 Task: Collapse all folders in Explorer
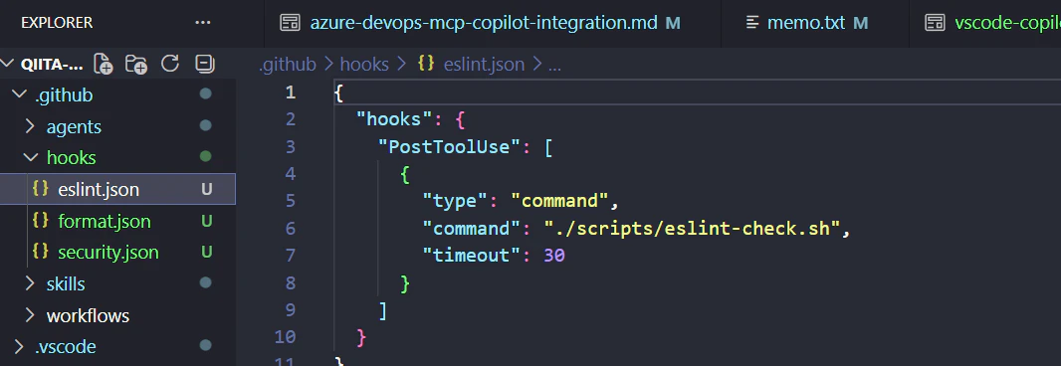tap(204, 64)
